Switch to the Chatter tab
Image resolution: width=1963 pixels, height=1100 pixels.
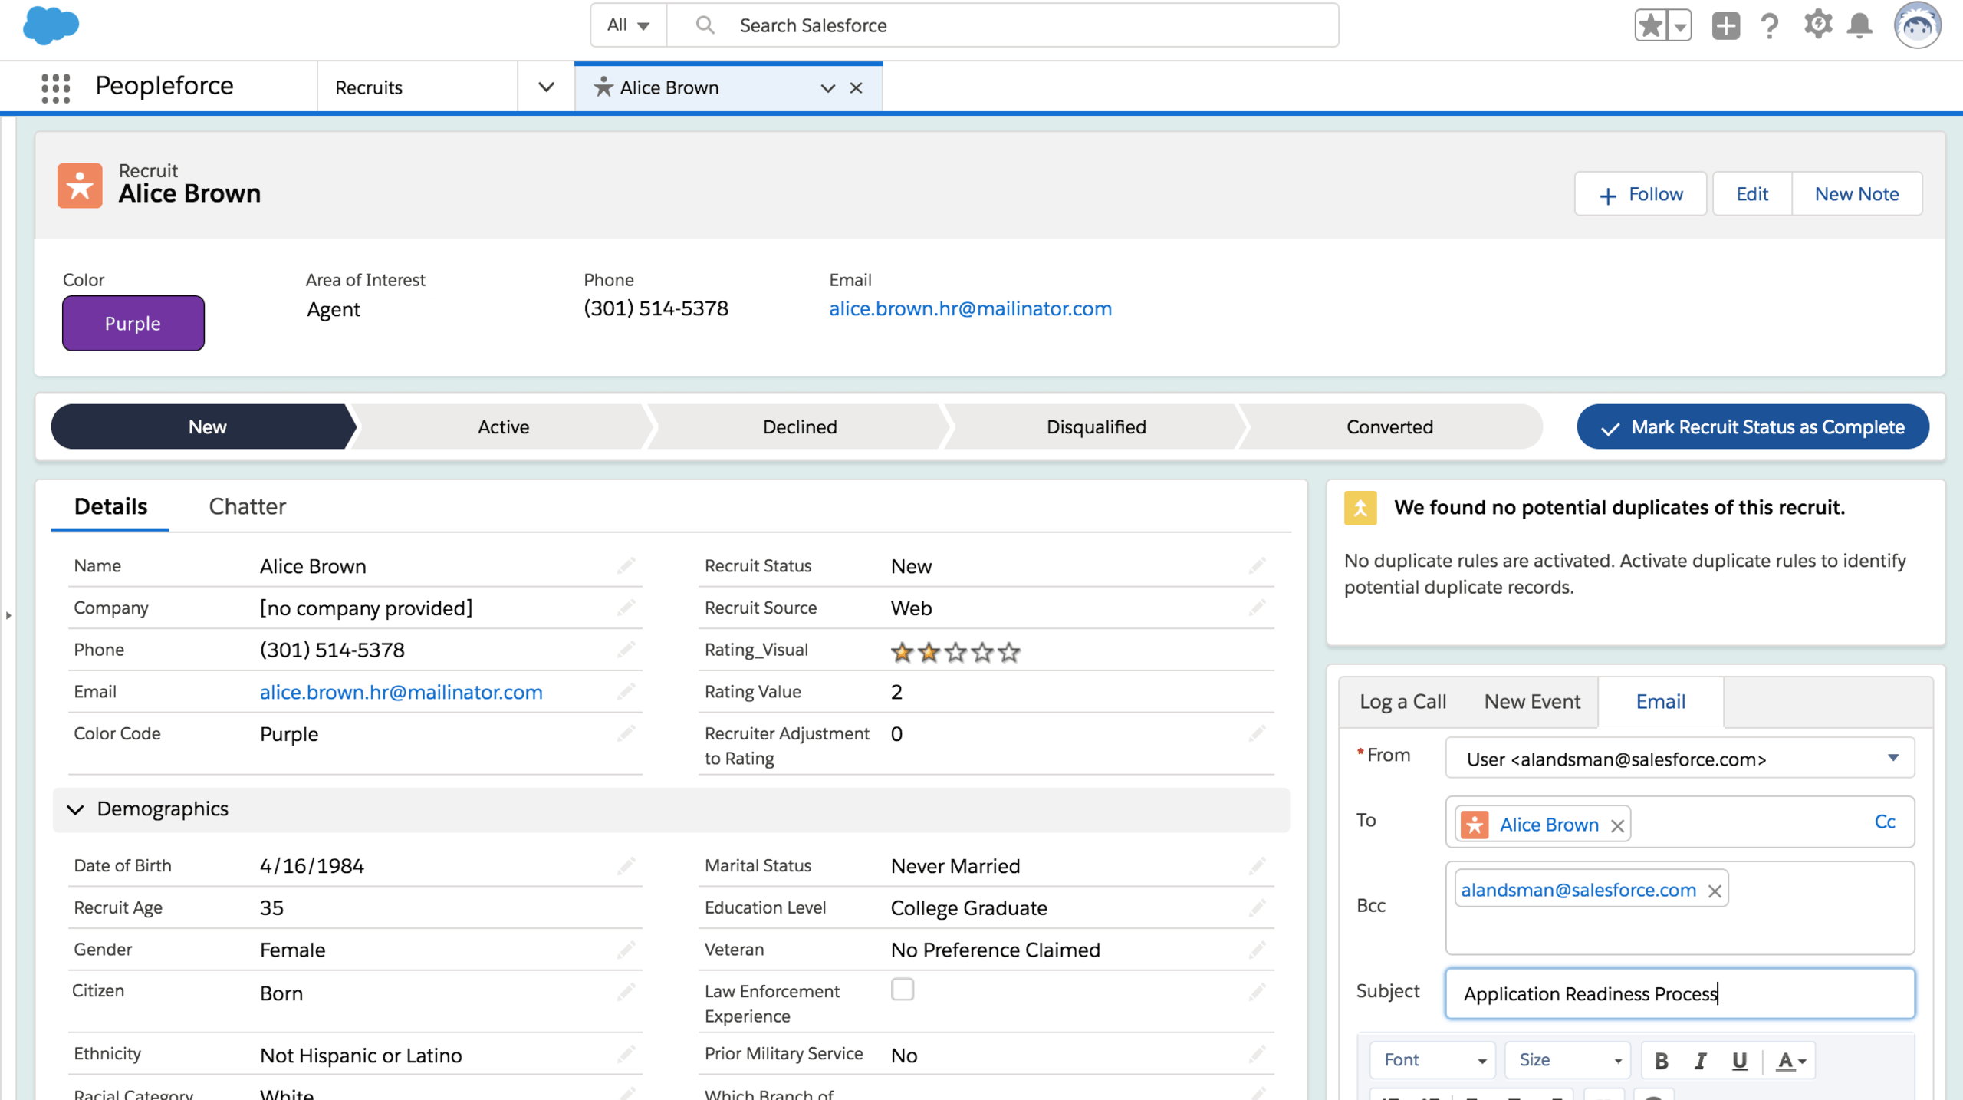click(x=247, y=506)
